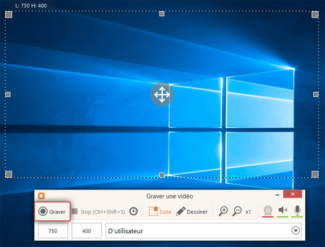
Task: Open the D'utilisateur size preset dropdown
Action: click(x=203, y=230)
